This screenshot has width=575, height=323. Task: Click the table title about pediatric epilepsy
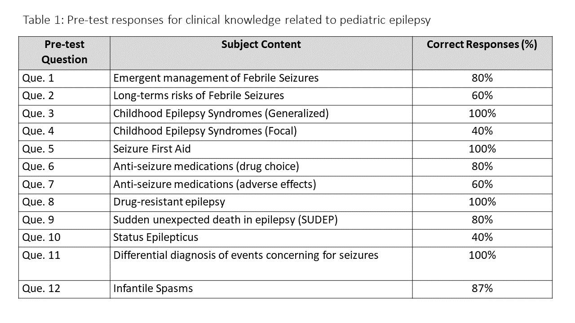(226, 20)
